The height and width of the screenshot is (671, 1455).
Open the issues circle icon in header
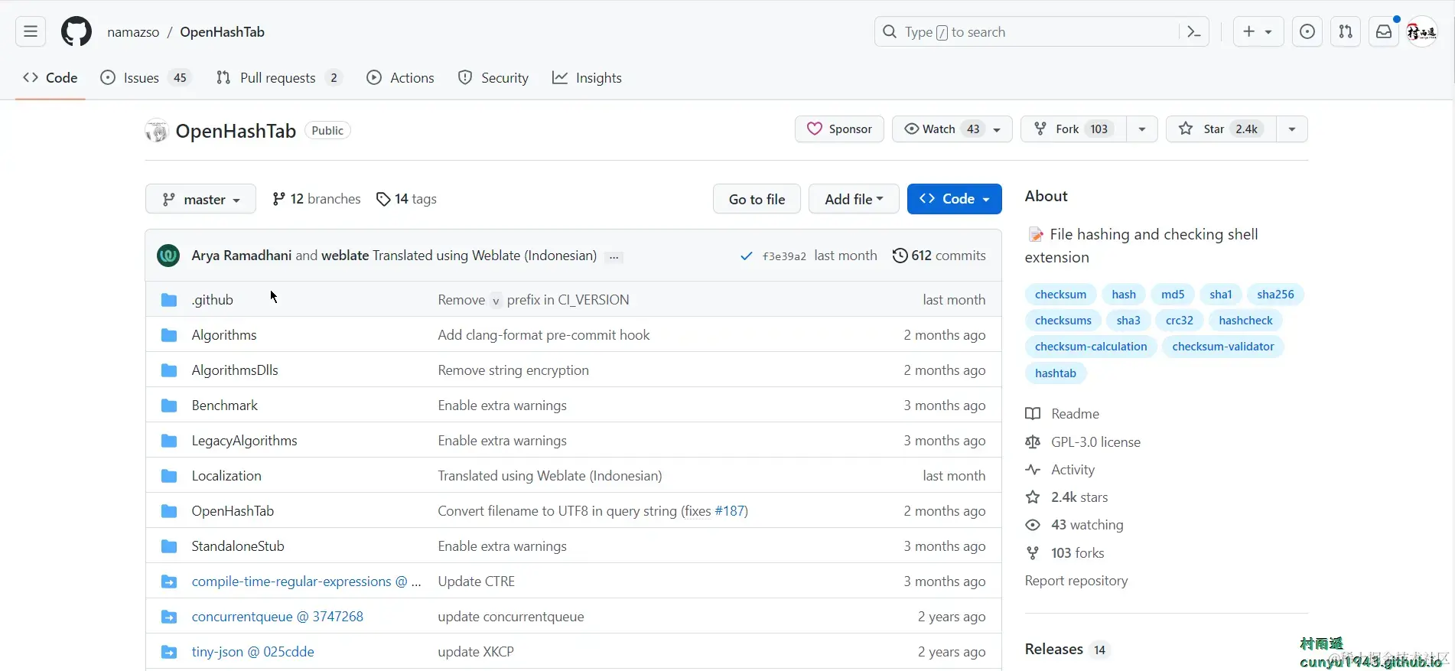point(1307,32)
